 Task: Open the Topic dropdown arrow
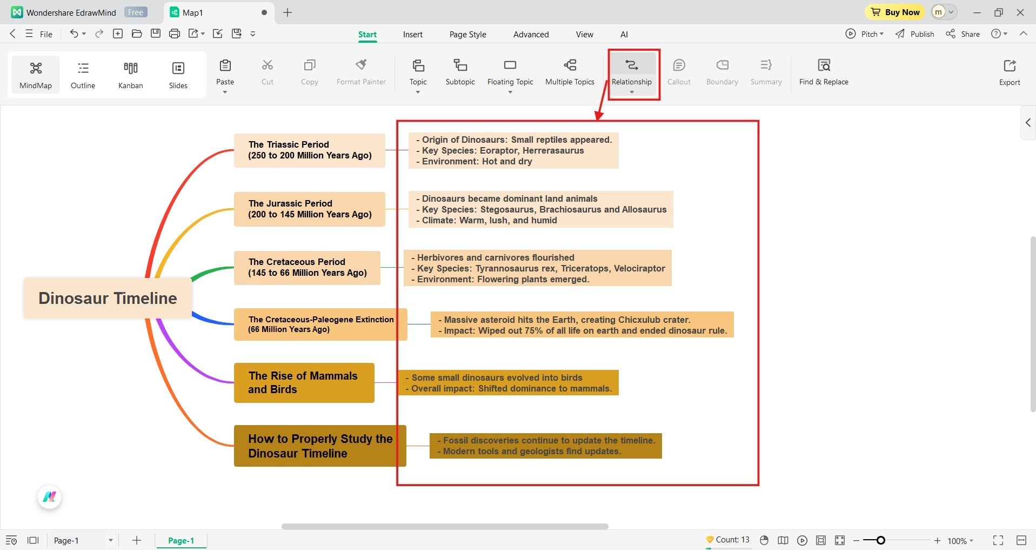click(417, 92)
